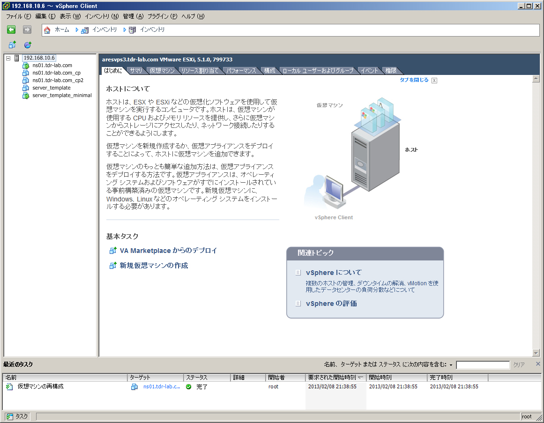Click 新規仮想マシンの作成 link

pos(154,266)
